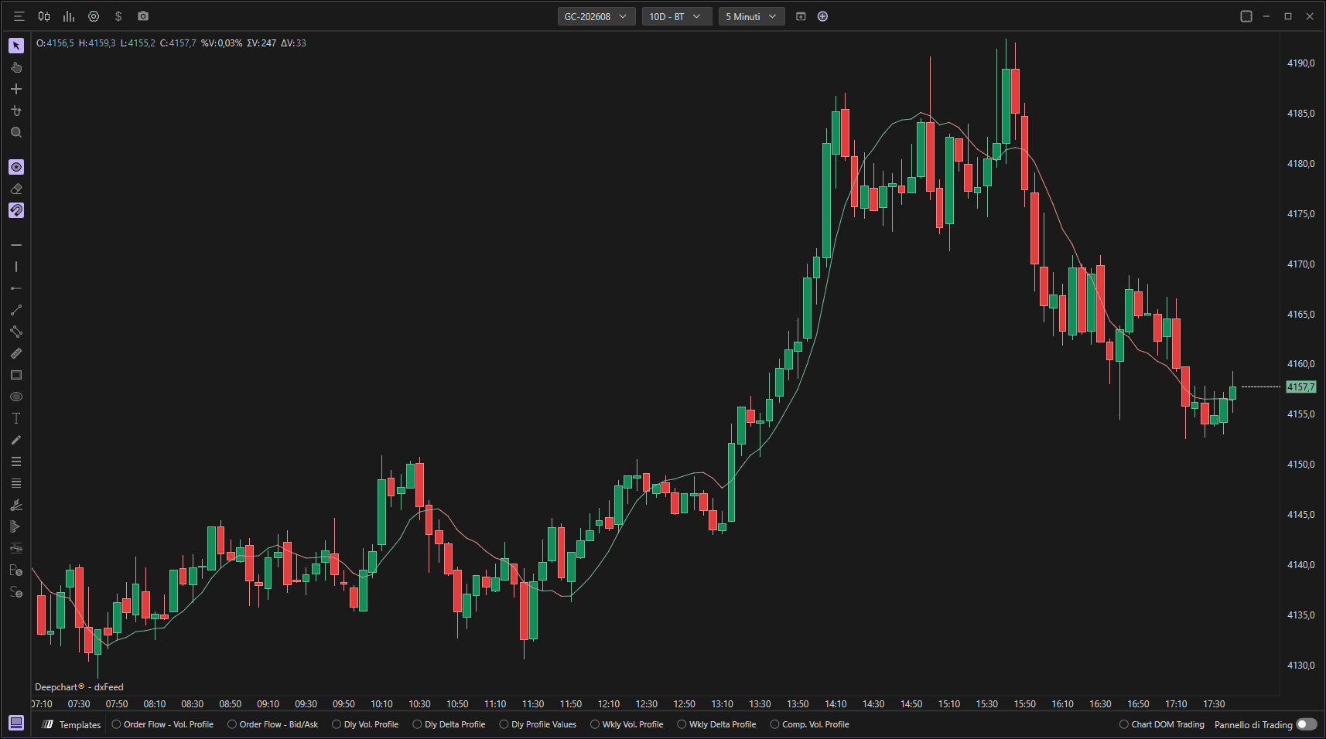Select Chart DOM Trading option
This screenshot has height=739, width=1326.
(1162, 724)
